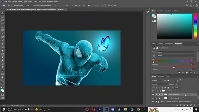Viewport: 199px width, 112px height.
Task: Select the Crop tool
Action: (x=2, y=27)
